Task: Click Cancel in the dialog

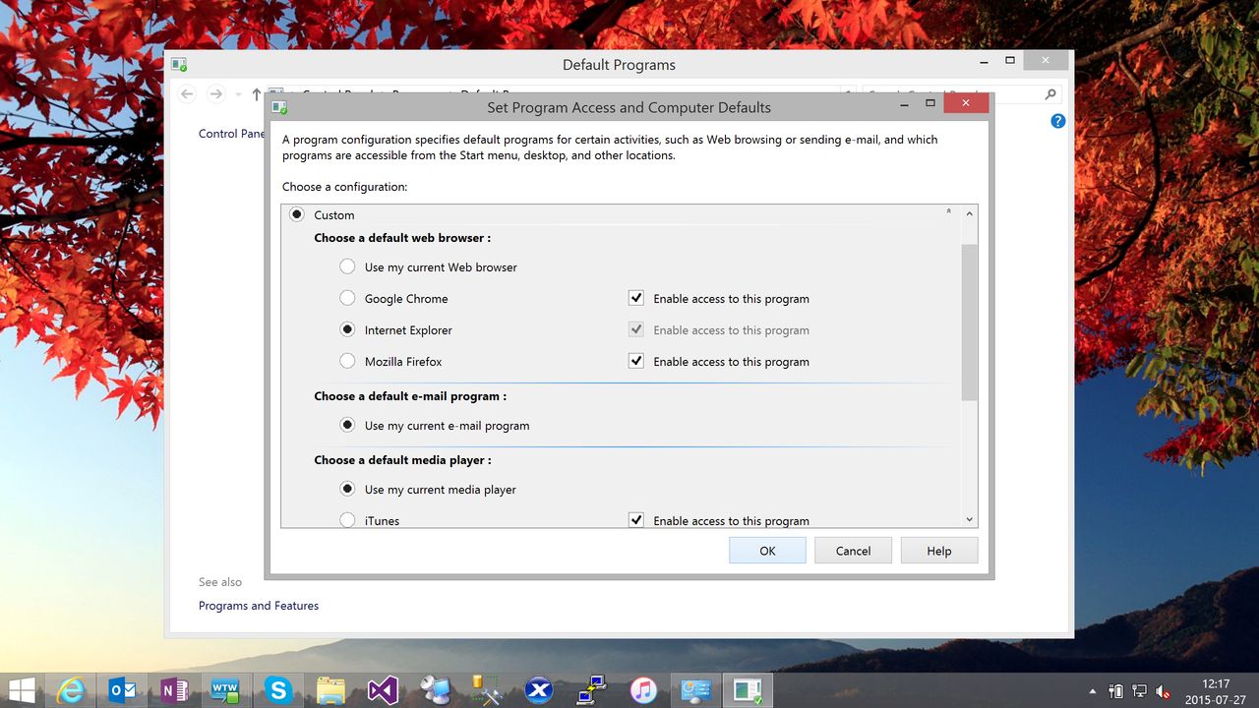Action: pos(853,551)
